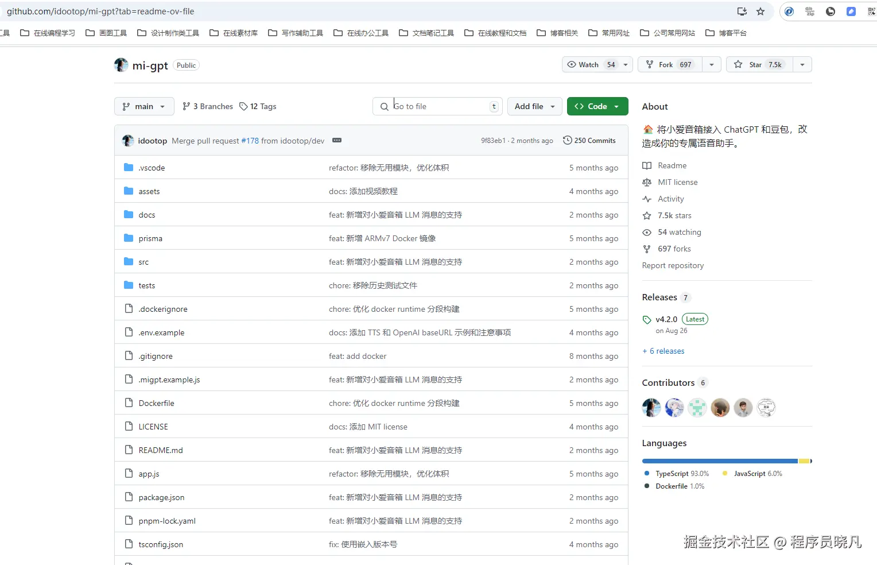Open the 在线编程学习 bookmark folder
The width and height of the screenshot is (877, 565).
coord(48,33)
